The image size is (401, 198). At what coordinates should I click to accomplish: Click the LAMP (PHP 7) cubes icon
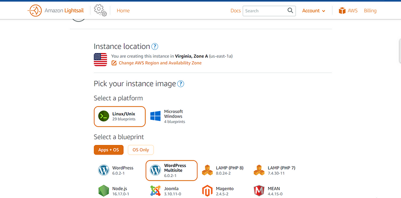(x=259, y=170)
